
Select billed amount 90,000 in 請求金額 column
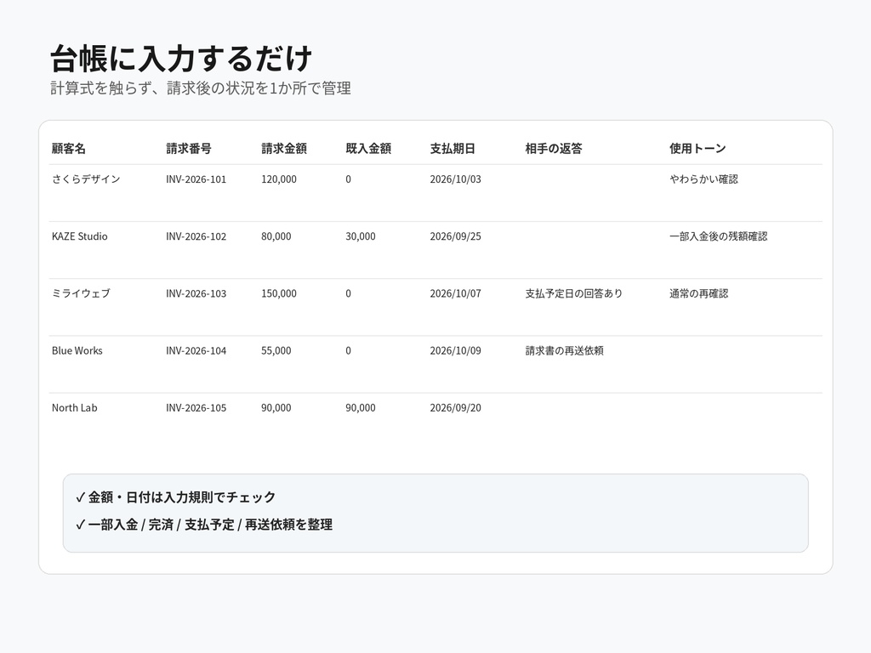[276, 408]
